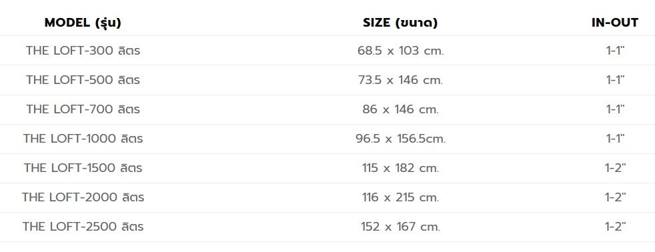Screen dimensions: 655x252
Task: Select THE LOFT-2000 ลิตร model cell
Action: point(83,197)
